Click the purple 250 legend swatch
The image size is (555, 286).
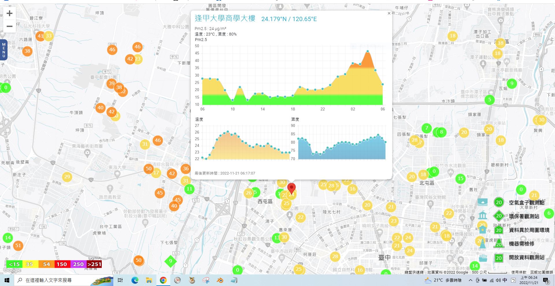[78, 264]
